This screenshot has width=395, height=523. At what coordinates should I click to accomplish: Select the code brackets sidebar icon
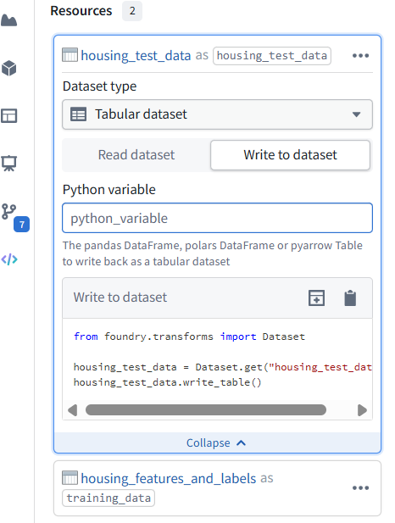(9, 259)
